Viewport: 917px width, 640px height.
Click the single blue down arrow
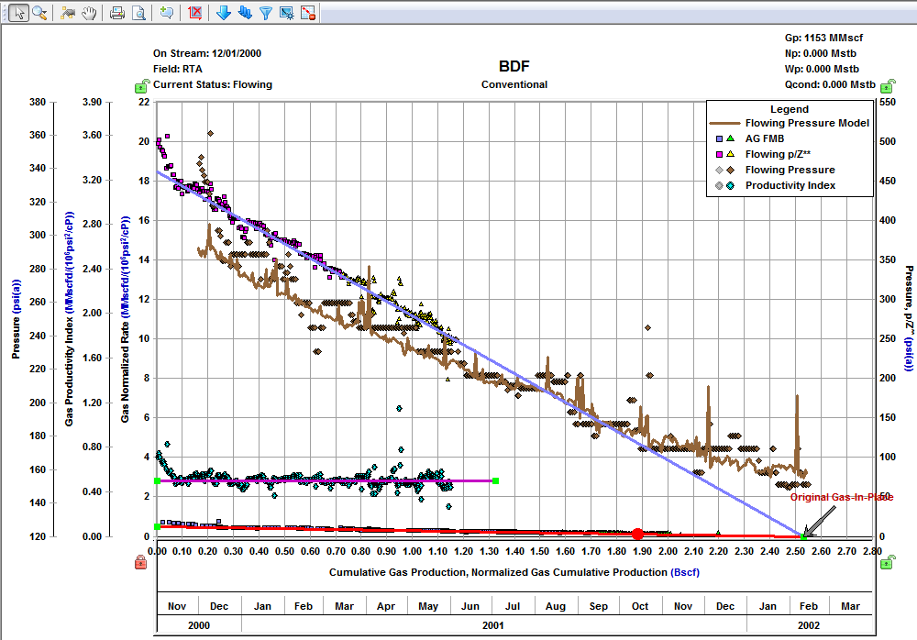223,12
